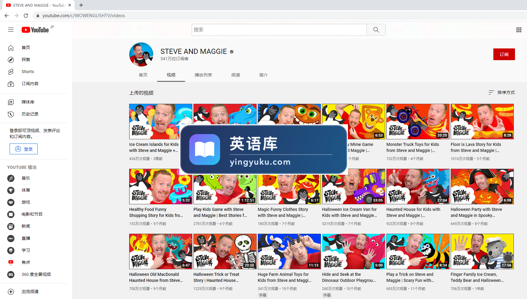Switch to 播放列表 tab
The image size is (527, 299).
(203, 75)
